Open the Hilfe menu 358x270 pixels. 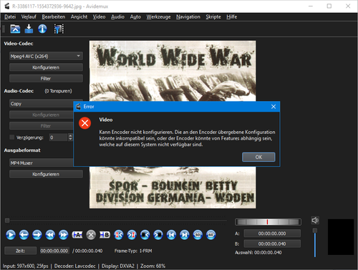click(x=231, y=16)
